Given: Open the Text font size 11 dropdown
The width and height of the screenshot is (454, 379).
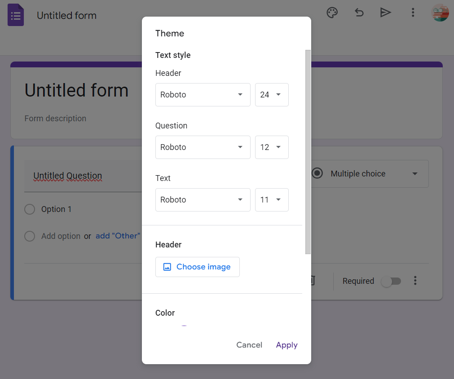Looking at the screenshot, I should [272, 200].
